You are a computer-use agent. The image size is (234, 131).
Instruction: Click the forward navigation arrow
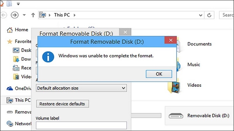tap(15, 15)
